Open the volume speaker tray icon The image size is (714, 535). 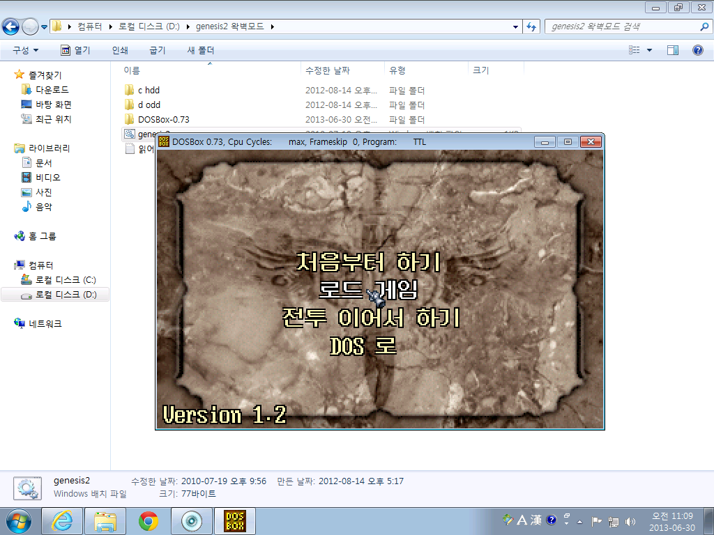[630, 521]
